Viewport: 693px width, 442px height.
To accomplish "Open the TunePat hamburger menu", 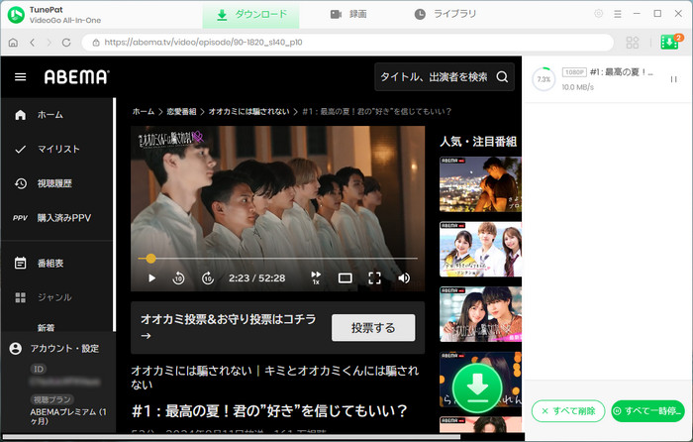I will coord(618,14).
